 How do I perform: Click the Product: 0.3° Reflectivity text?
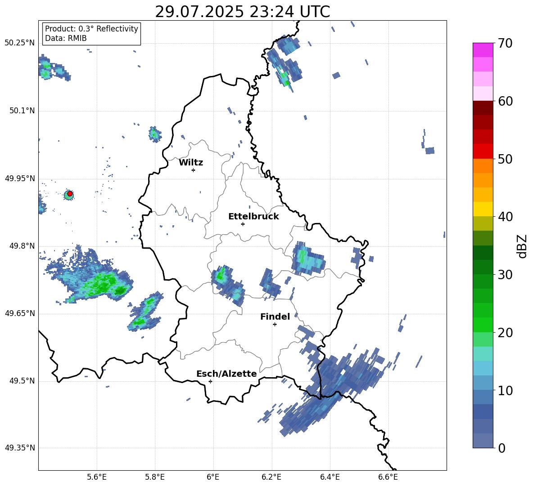(91, 28)
